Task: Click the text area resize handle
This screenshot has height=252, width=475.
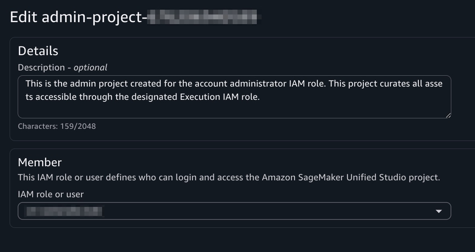Action: point(448,115)
